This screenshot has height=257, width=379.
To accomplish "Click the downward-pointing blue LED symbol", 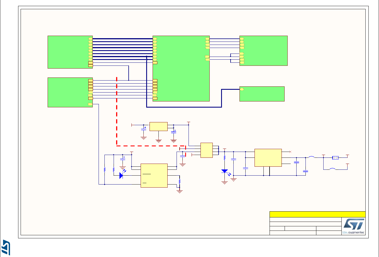I will coord(226,173).
